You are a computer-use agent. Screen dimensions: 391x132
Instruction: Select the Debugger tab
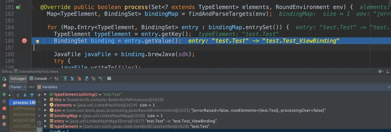click(x=18, y=78)
